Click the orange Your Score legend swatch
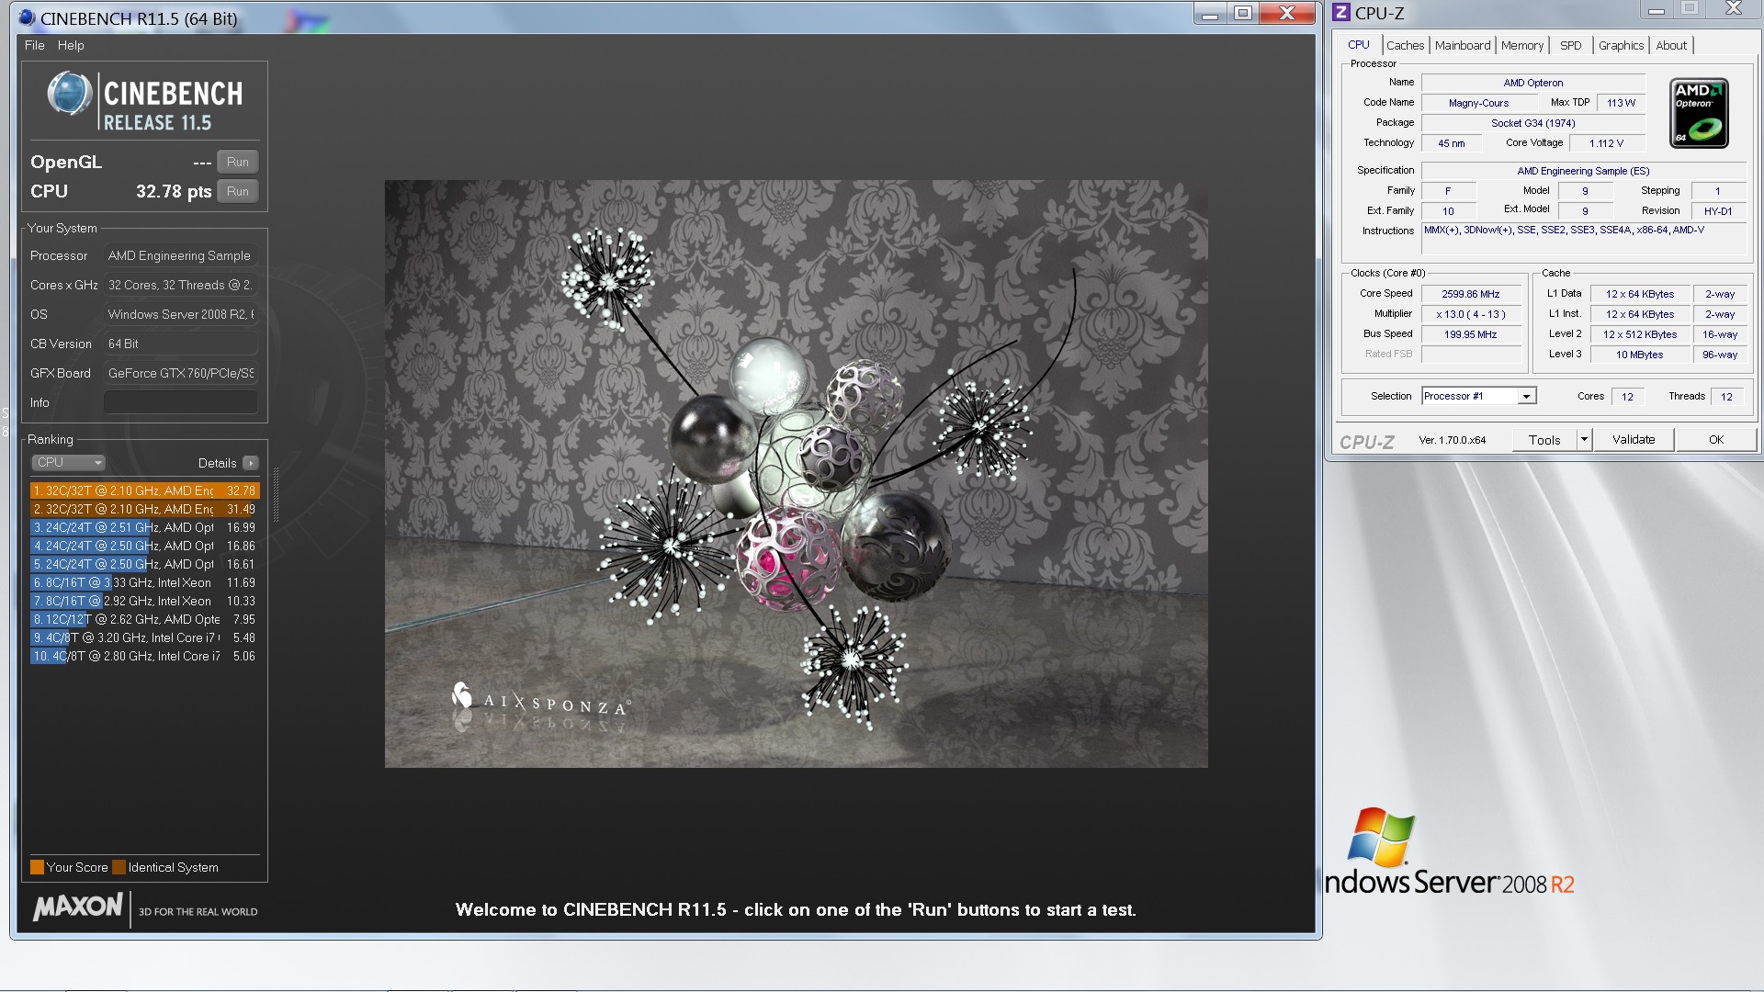Screen dimensions: 1764x992 pos(37,867)
